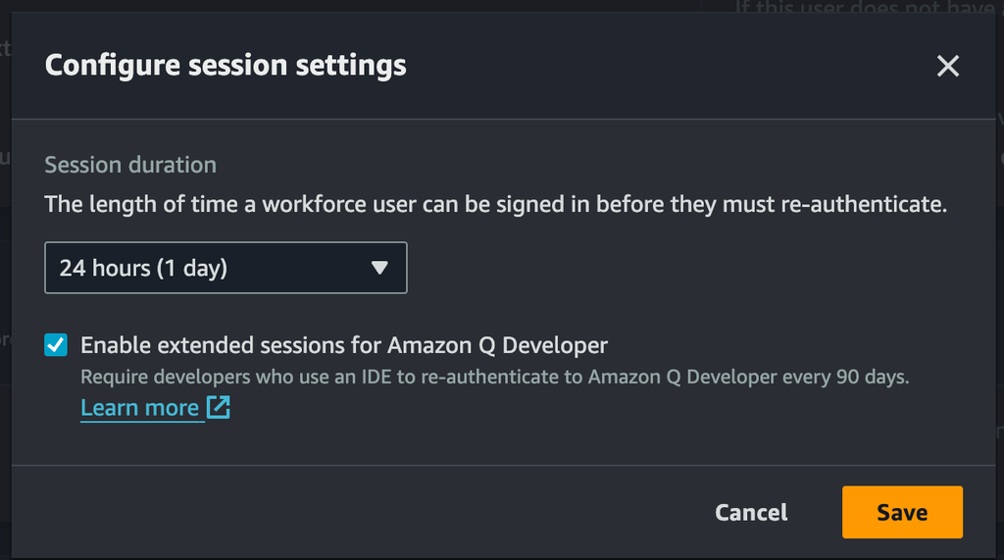Click the external link icon beside Learn more
Screen dimensions: 1004x560
pyautogui.click(x=218, y=407)
